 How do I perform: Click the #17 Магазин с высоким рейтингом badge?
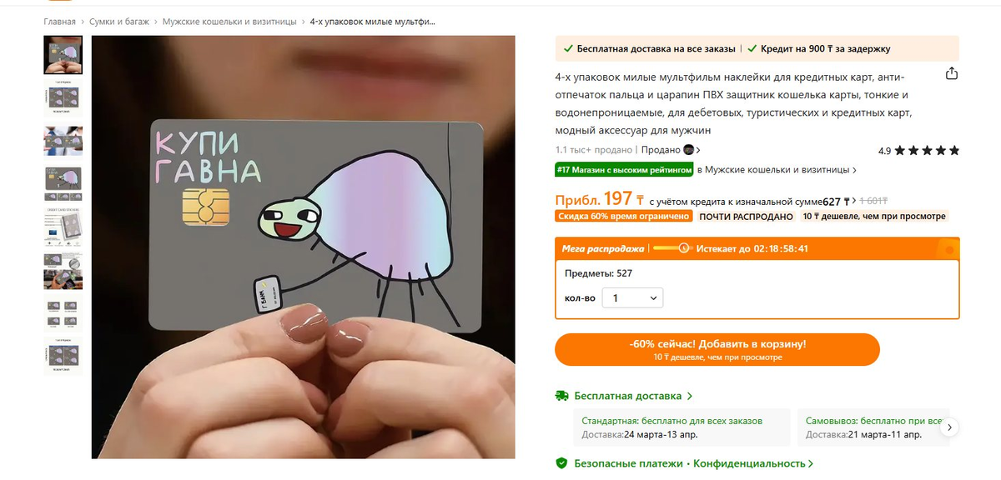coord(624,170)
